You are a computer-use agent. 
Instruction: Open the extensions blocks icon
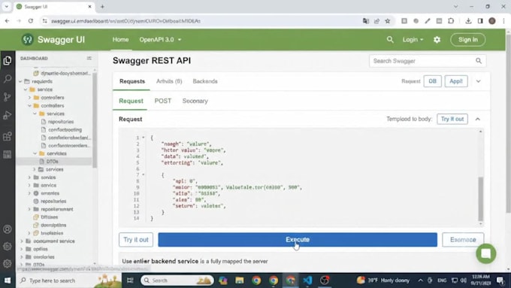click(x=8, y=136)
